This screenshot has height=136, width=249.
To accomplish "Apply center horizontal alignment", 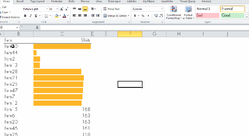I will coord(80,16).
